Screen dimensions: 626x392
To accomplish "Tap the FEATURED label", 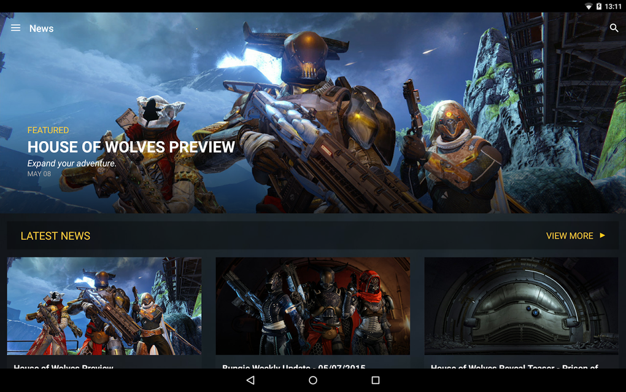I will click(x=48, y=130).
